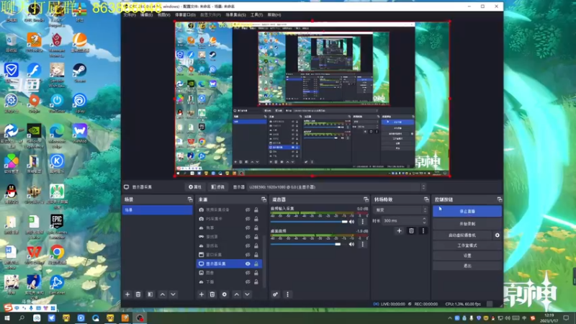
Task: Open scene filters icon in the Scenes panel
Action: (150, 294)
